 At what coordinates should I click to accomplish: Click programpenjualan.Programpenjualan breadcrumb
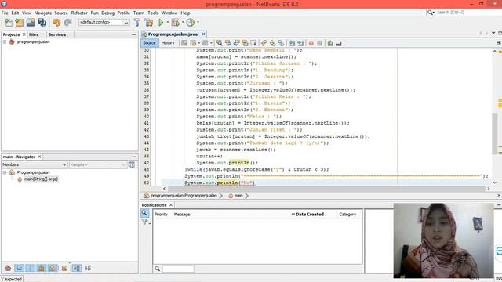[184, 196]
